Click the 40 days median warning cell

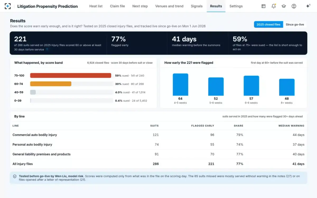[x=299, y=154]
